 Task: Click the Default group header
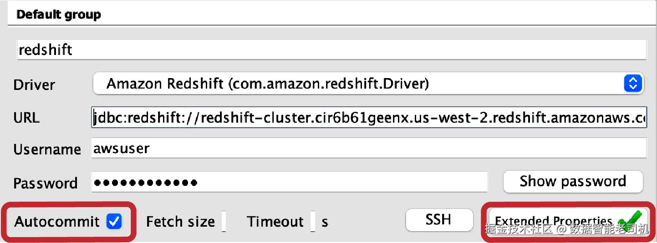(58, 14)
